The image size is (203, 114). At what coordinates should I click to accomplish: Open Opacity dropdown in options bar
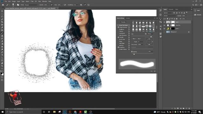[48, 5]
